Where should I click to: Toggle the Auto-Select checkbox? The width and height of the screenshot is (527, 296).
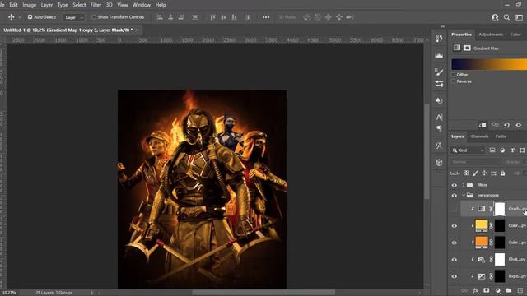(x=30, y=16)
